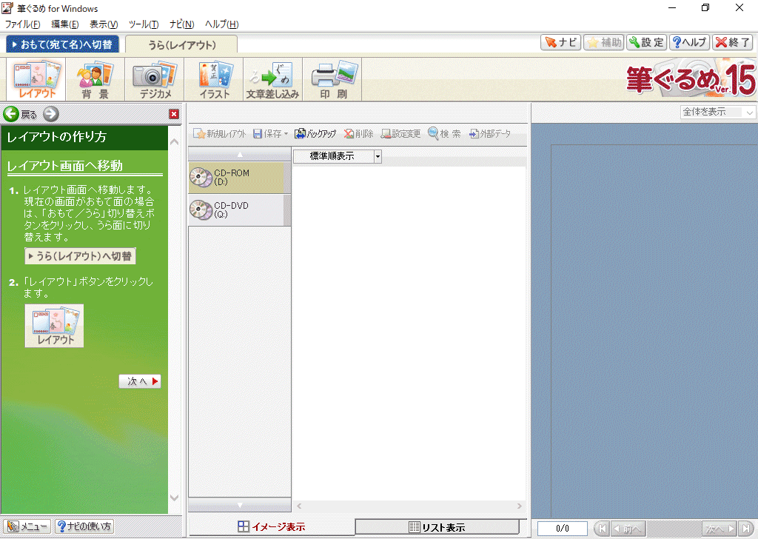Click navi panel scroll down chevron
This screenshot has height=539, width=758.
pyautogui.click(x=175, y=498)
